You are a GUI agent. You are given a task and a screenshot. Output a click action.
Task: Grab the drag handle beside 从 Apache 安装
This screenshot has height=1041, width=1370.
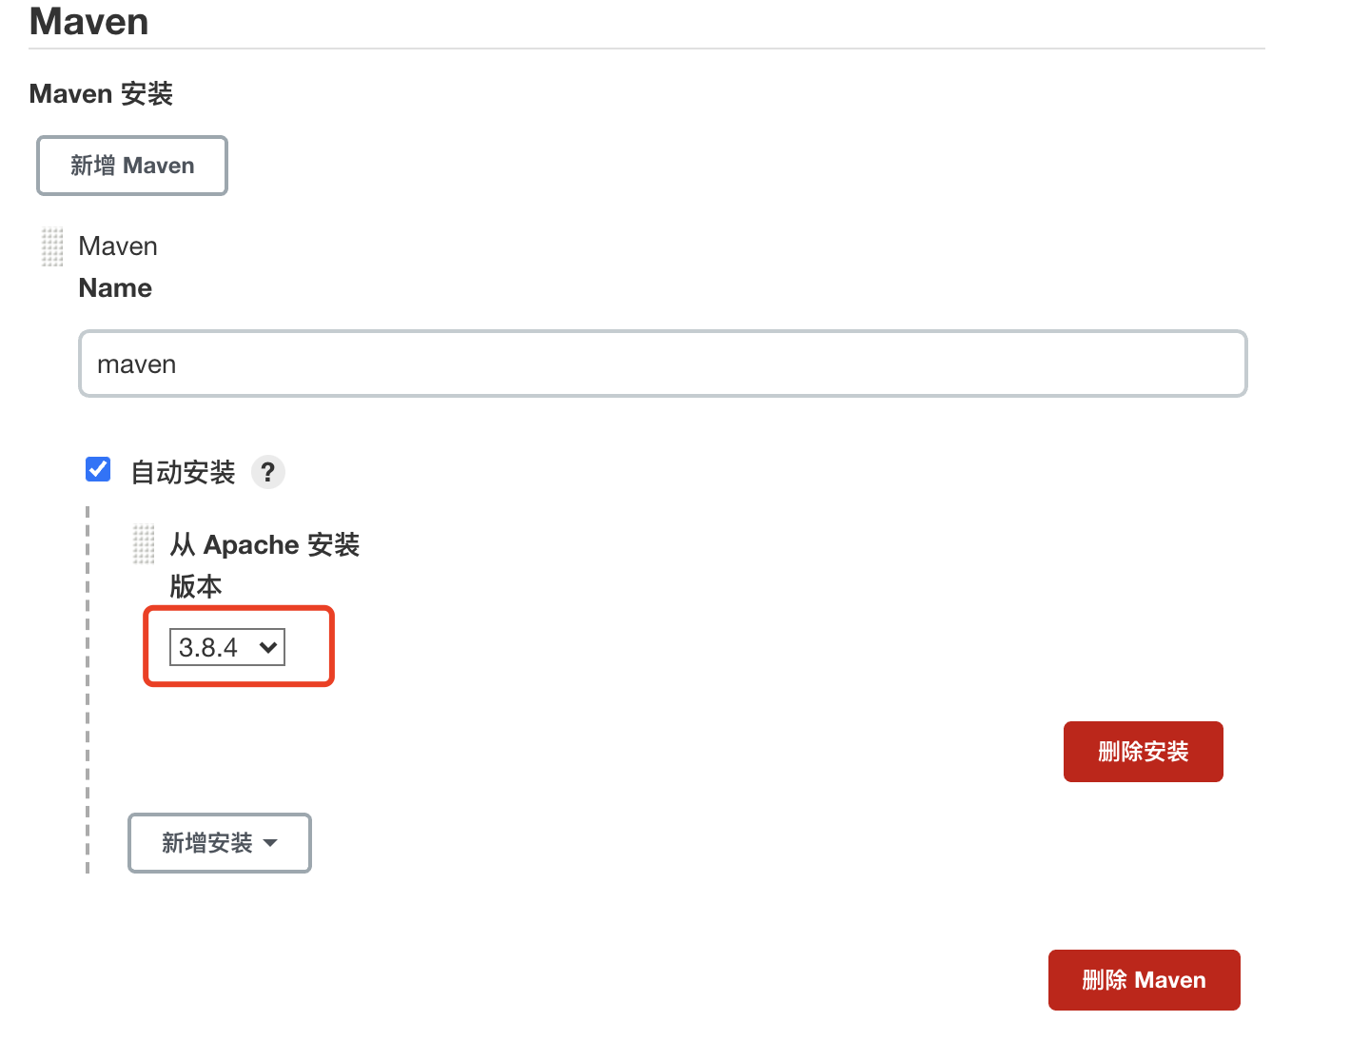pos(144,544)
